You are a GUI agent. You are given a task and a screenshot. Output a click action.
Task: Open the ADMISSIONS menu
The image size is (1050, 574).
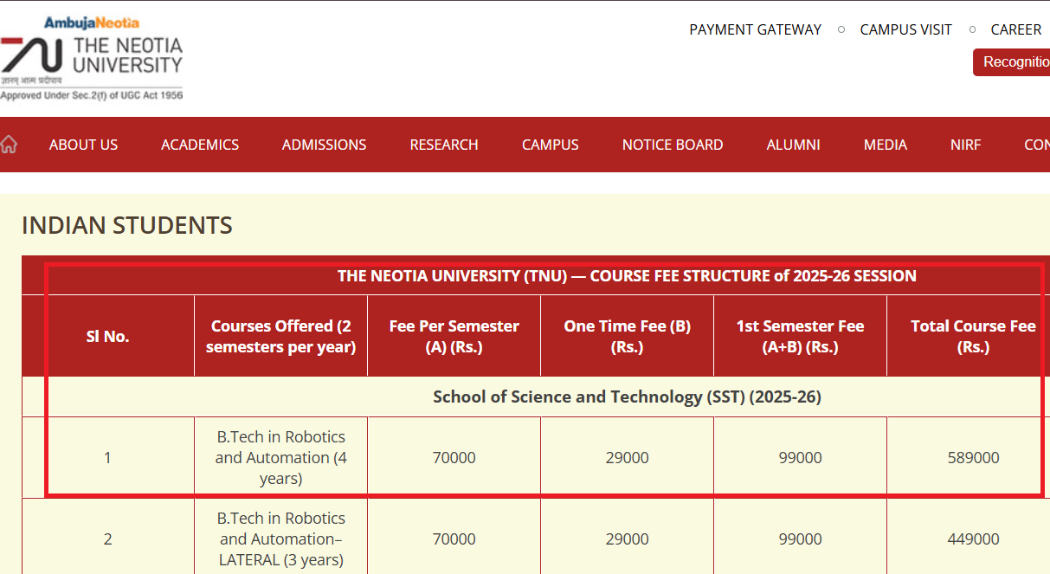324,145
